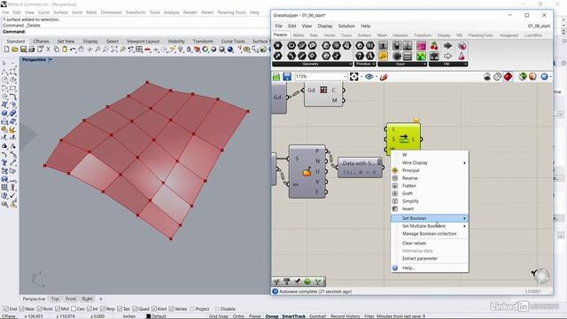
Task: Click Manage Boolean collection entry
Action: (430, 234)
